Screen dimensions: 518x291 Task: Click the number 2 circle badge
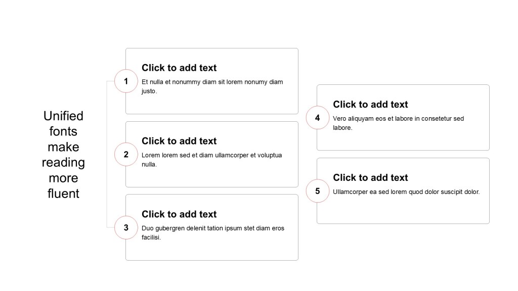tap(126, 155)
